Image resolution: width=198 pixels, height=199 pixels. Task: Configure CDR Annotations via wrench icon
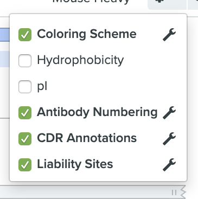click(x=169, y=139)
